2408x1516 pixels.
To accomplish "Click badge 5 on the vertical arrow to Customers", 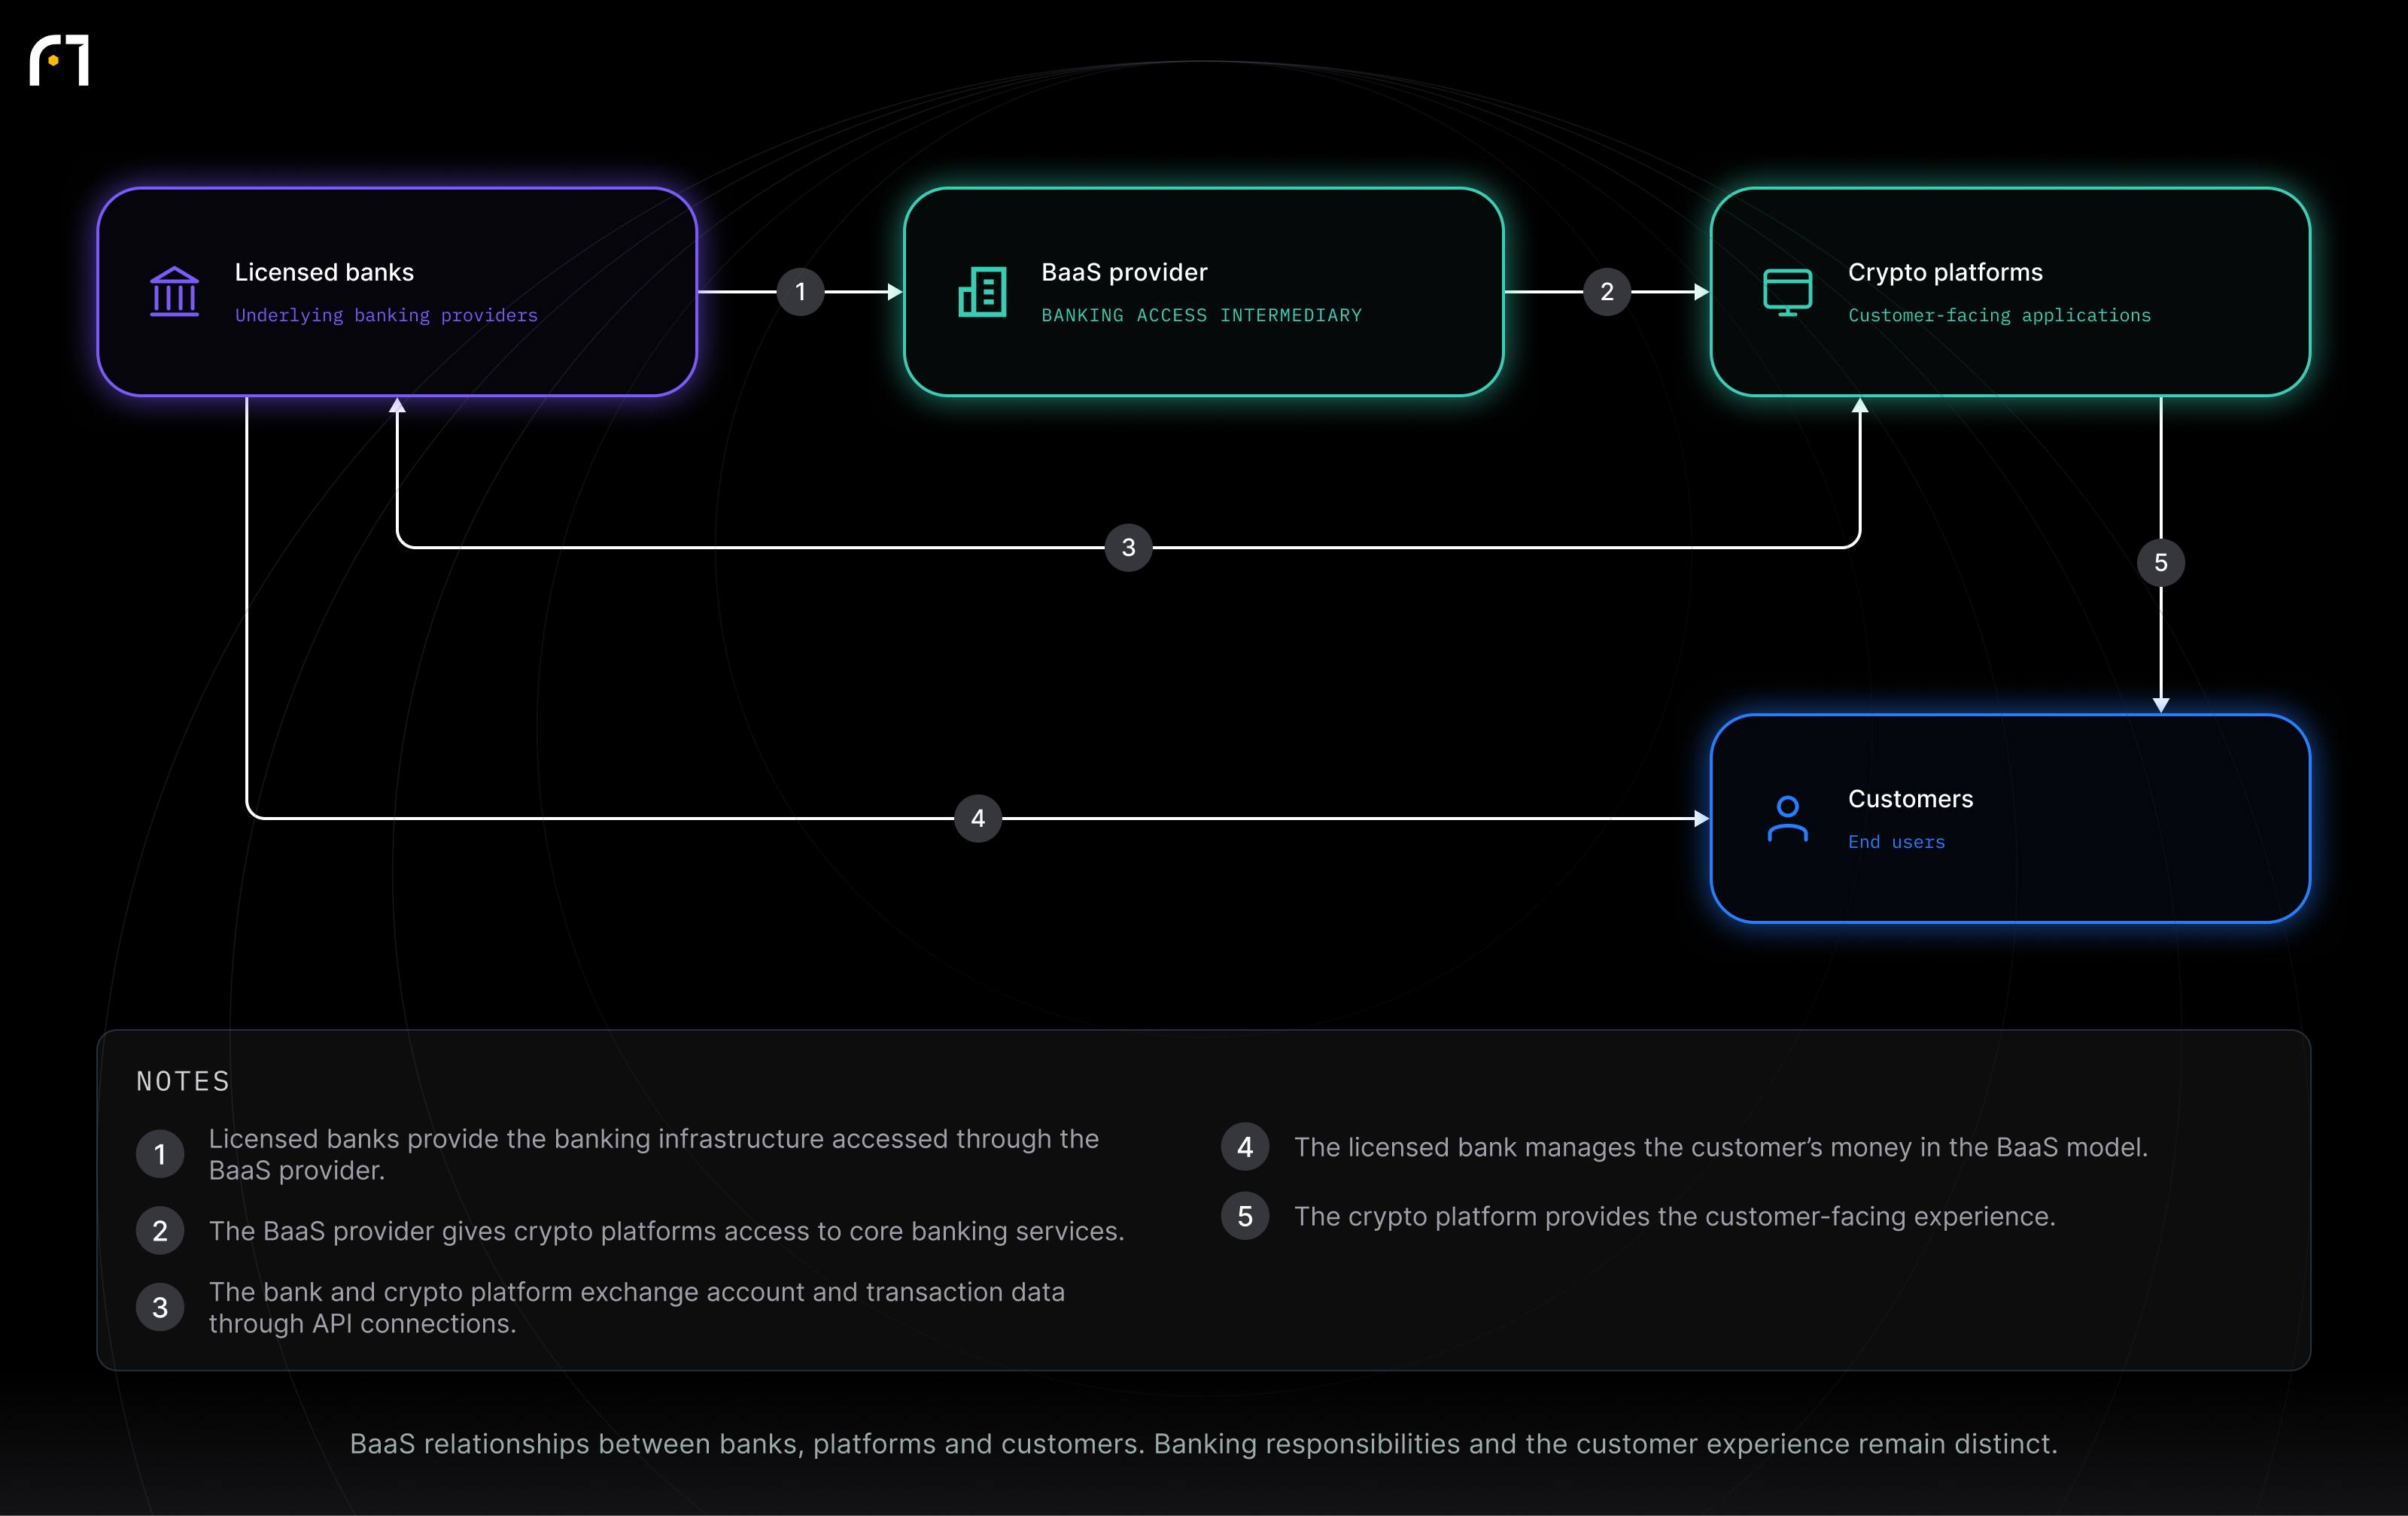I will click(x=2161, y=563).
